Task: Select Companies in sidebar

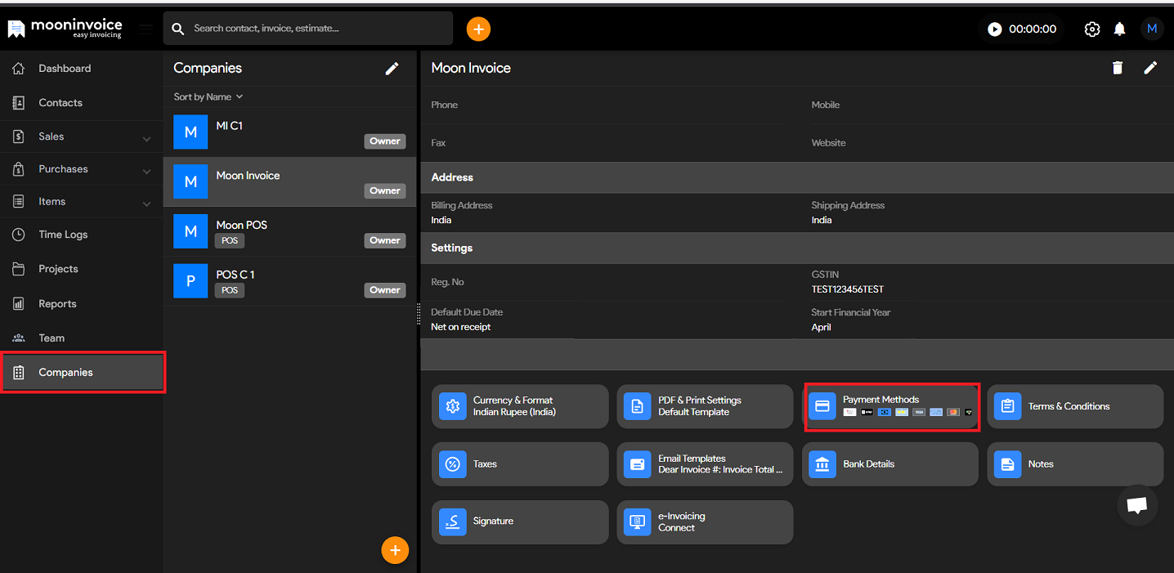Action: click(82, 372)
